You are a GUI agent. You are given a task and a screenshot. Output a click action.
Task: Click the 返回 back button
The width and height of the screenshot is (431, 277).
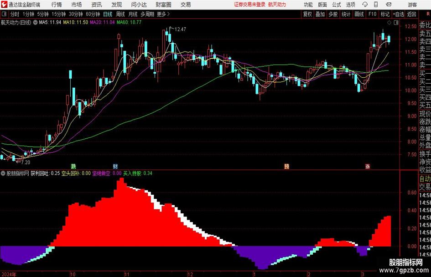(411, 14)
